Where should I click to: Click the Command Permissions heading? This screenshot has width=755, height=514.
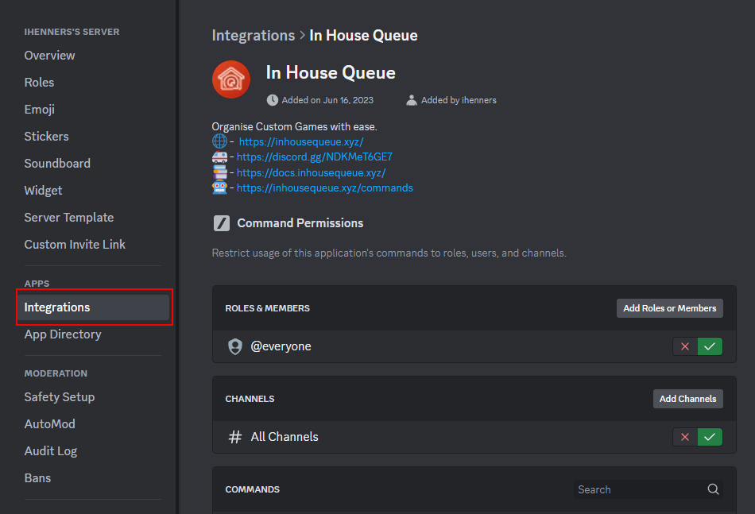[300, 223]
